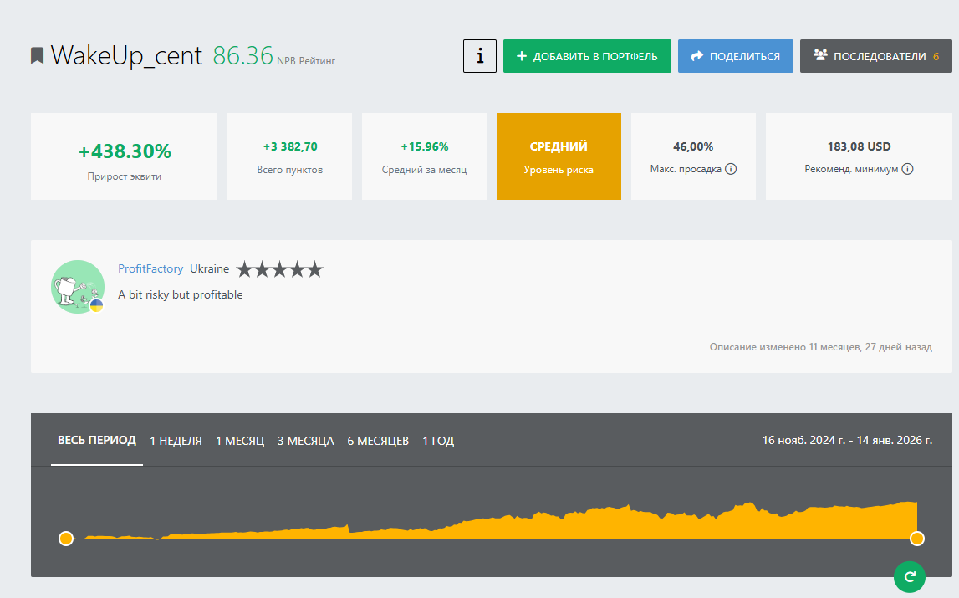The width and height of the screenshot is (959, 598).
Task: Show the 3 МЕСЯЦА period
Action: pyautogui.click(x=306, y=441)
